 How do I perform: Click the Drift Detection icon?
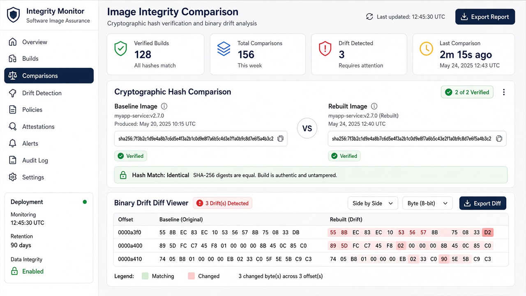[13, 93]
